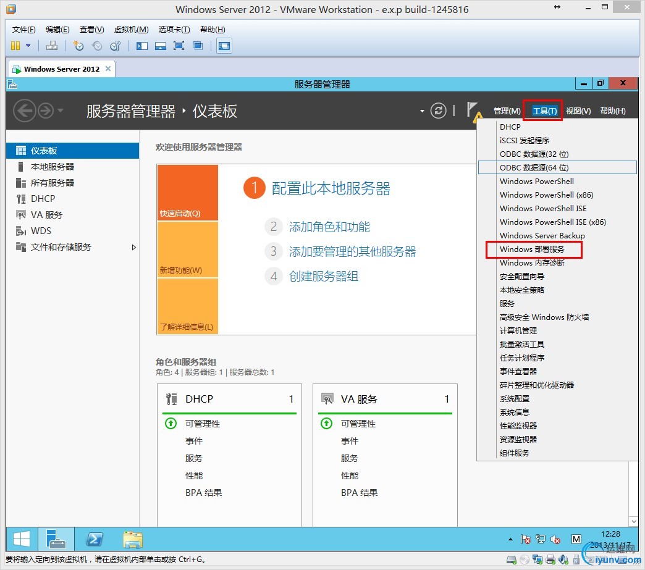Viewport: 645px width, 570px height.
Task: Click 了解详细信息(L) tile
Action: [188, 306]
